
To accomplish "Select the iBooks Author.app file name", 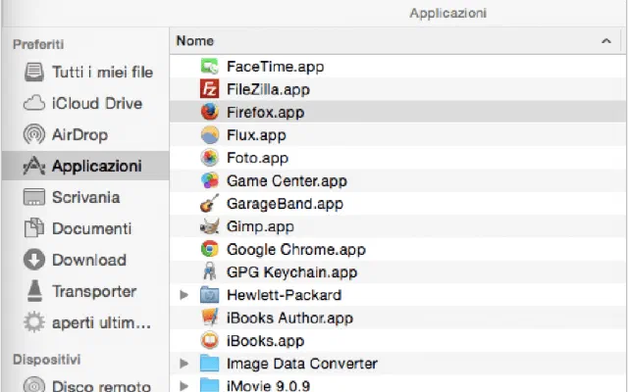I will pos(289,318).
